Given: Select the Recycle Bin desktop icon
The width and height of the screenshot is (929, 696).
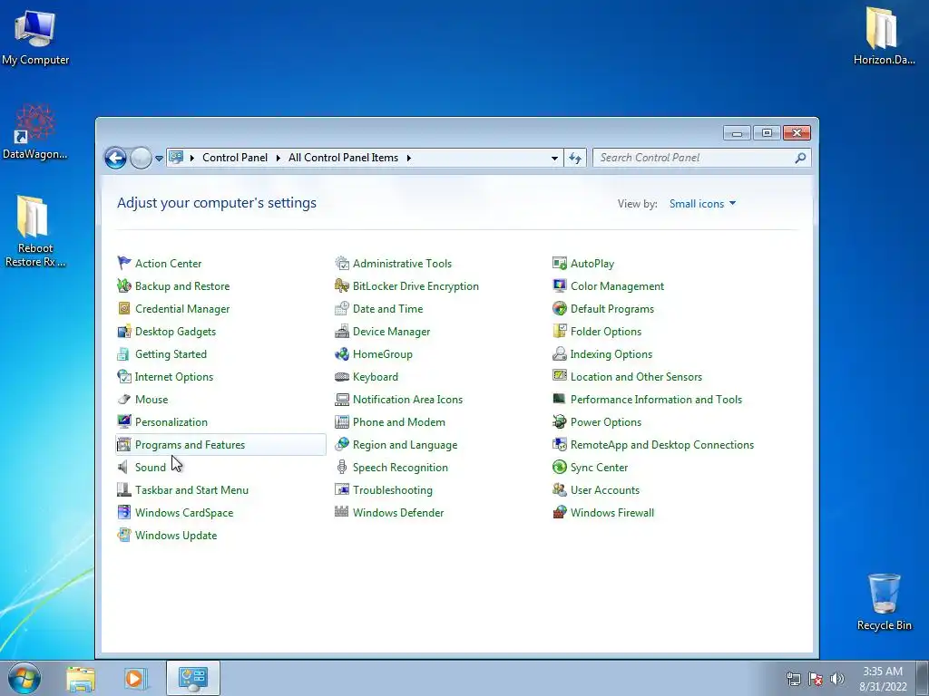Looking at the screenshot, I should [884, 602].
